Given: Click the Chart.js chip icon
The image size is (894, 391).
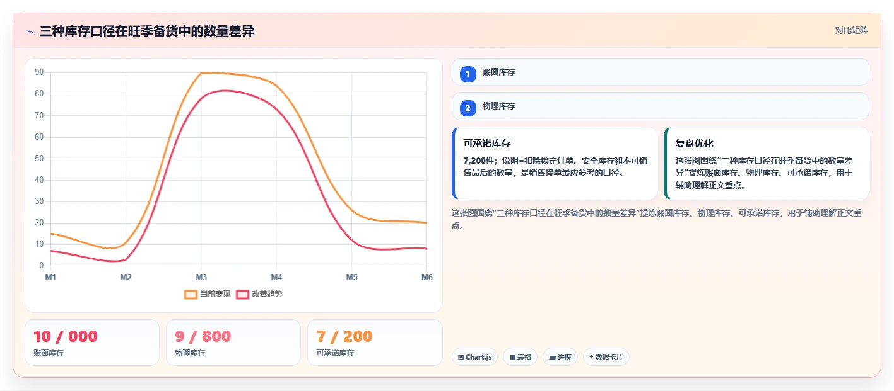Looking at the screenshot, I should coord(461,357).
